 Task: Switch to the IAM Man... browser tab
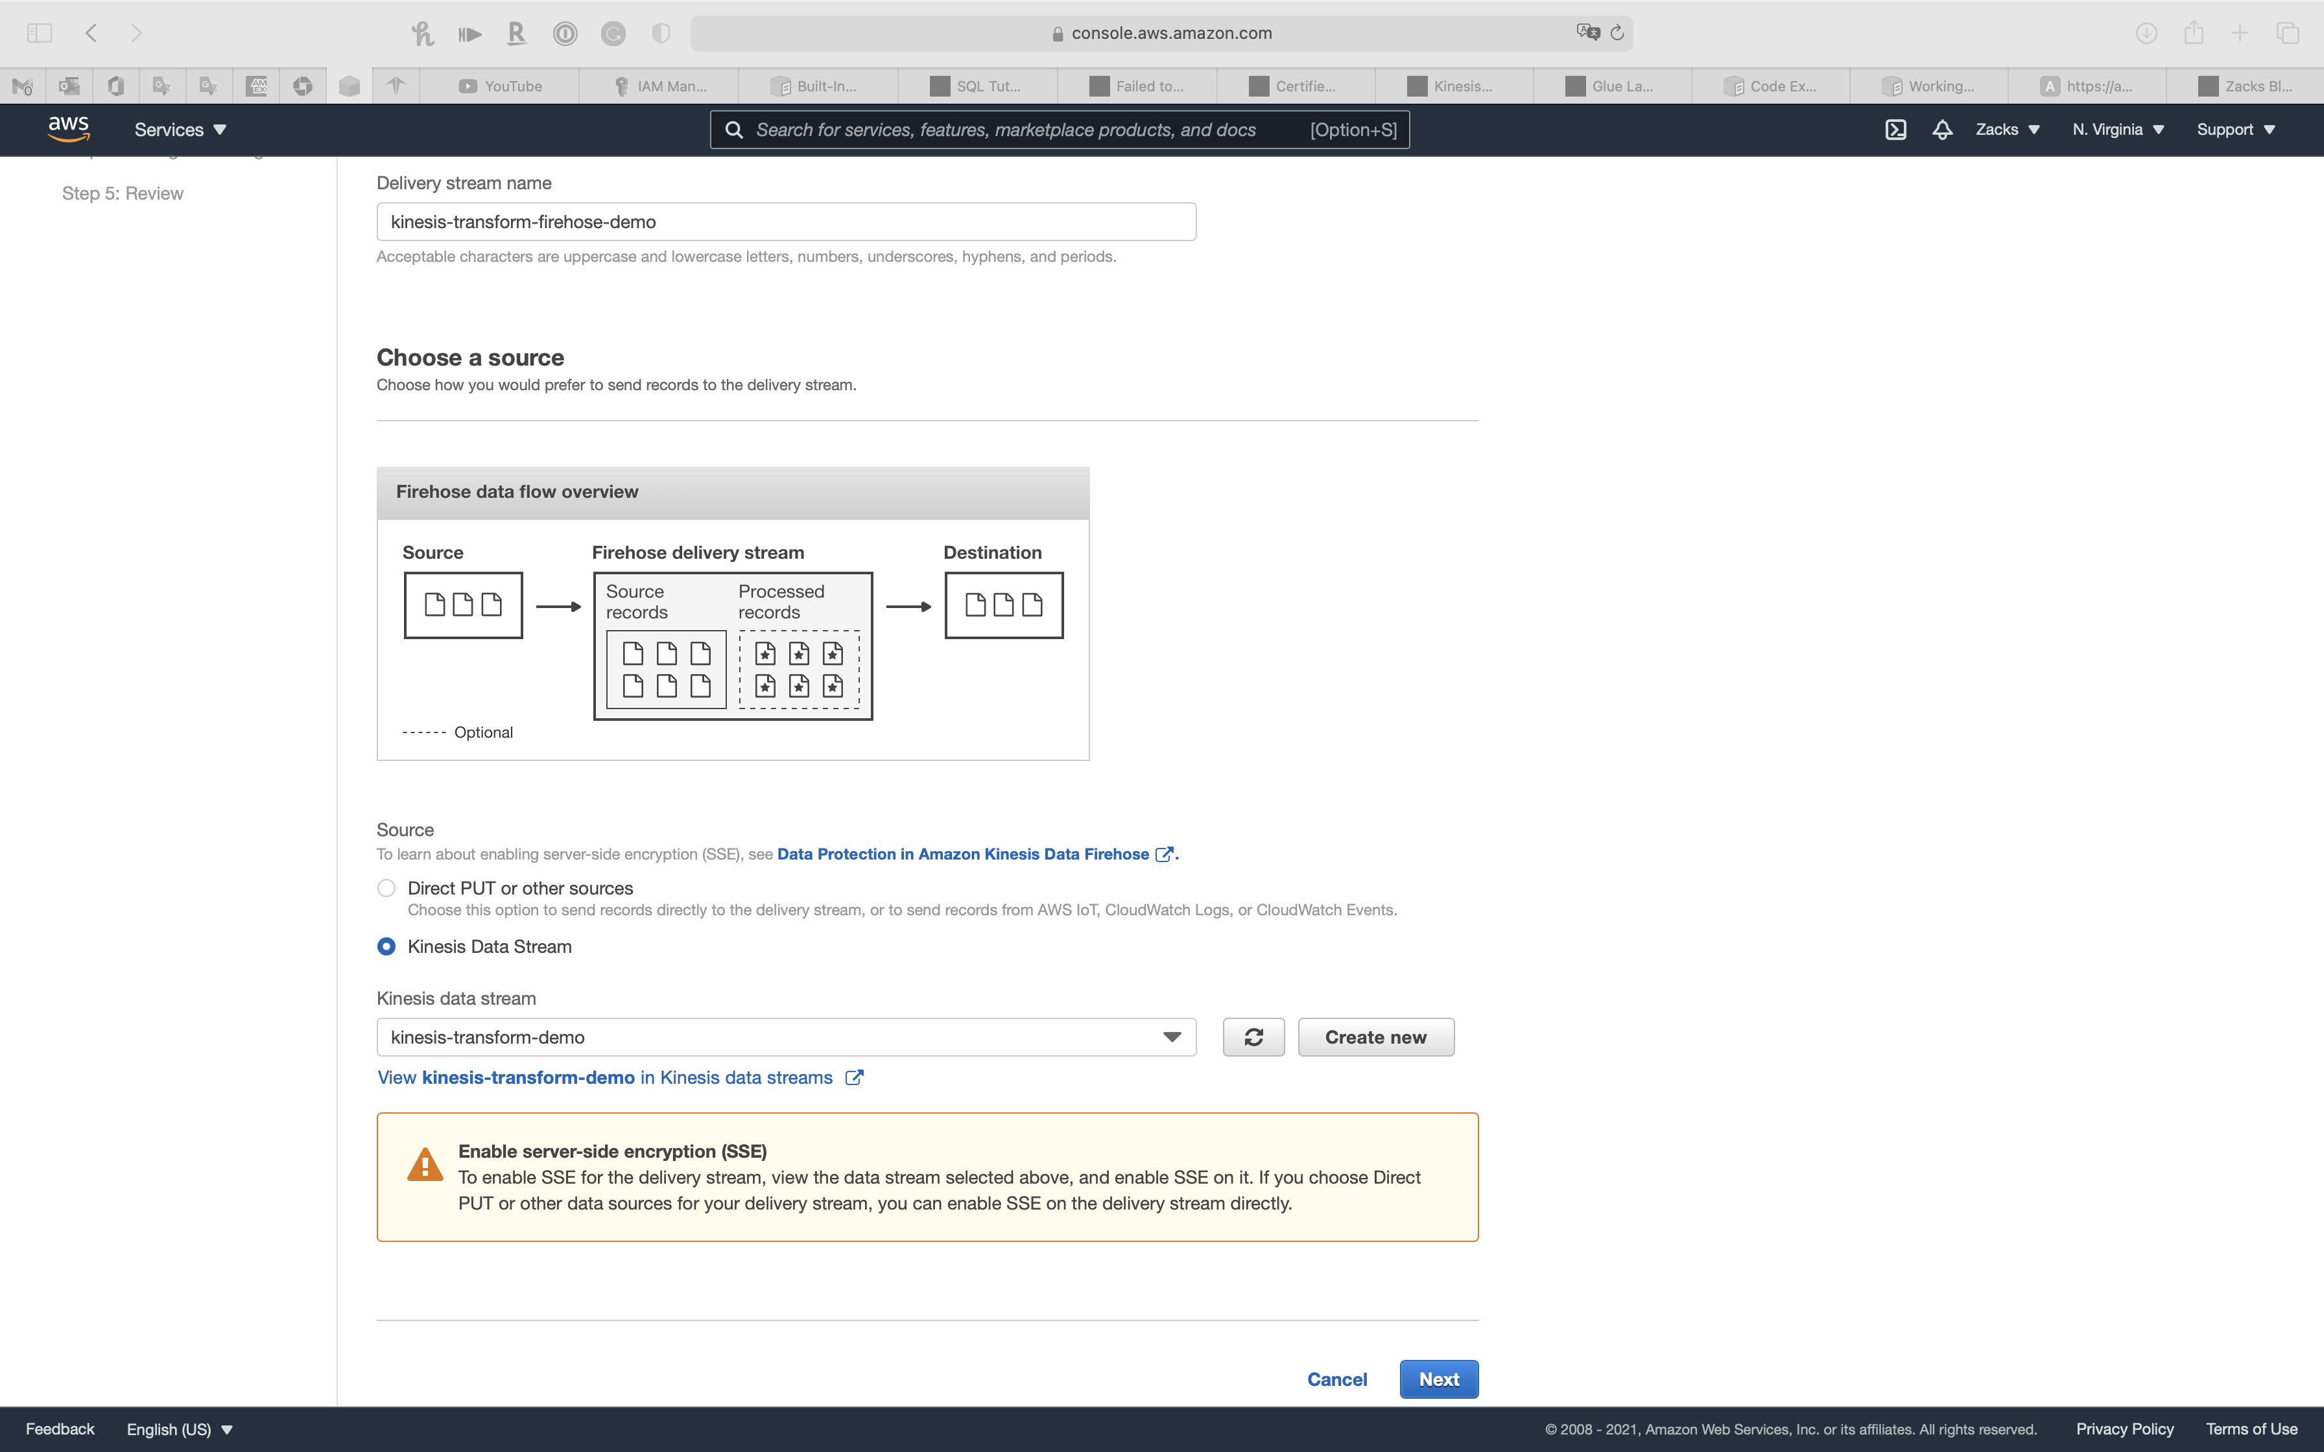659,86
